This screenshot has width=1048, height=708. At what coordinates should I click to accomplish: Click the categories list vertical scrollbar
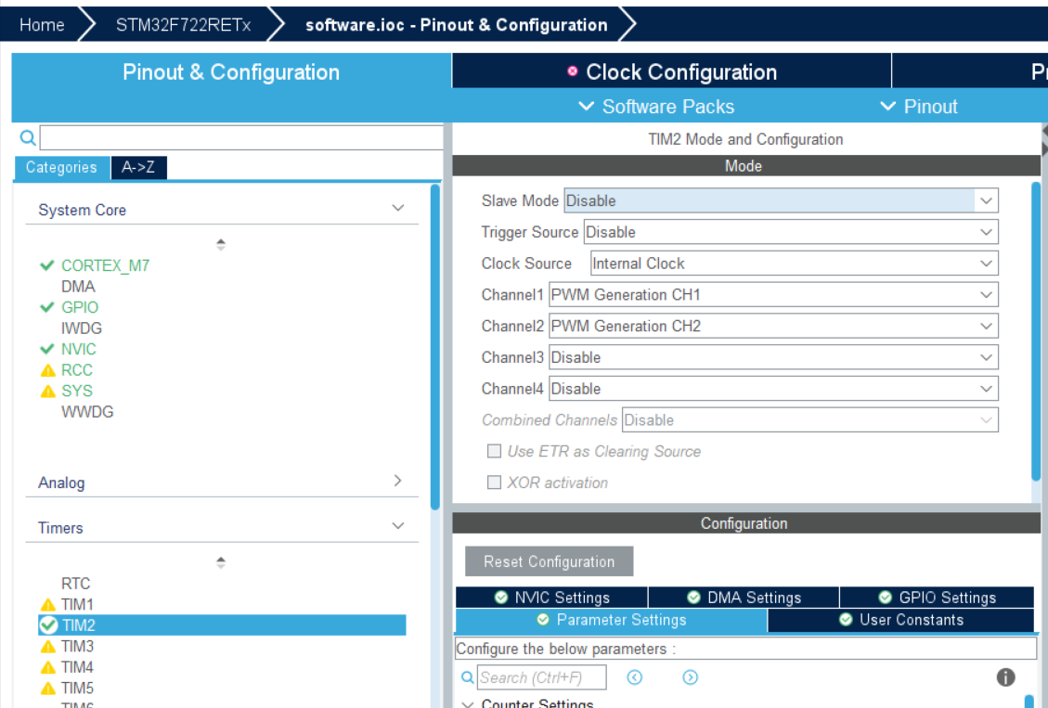pos(435,347)
